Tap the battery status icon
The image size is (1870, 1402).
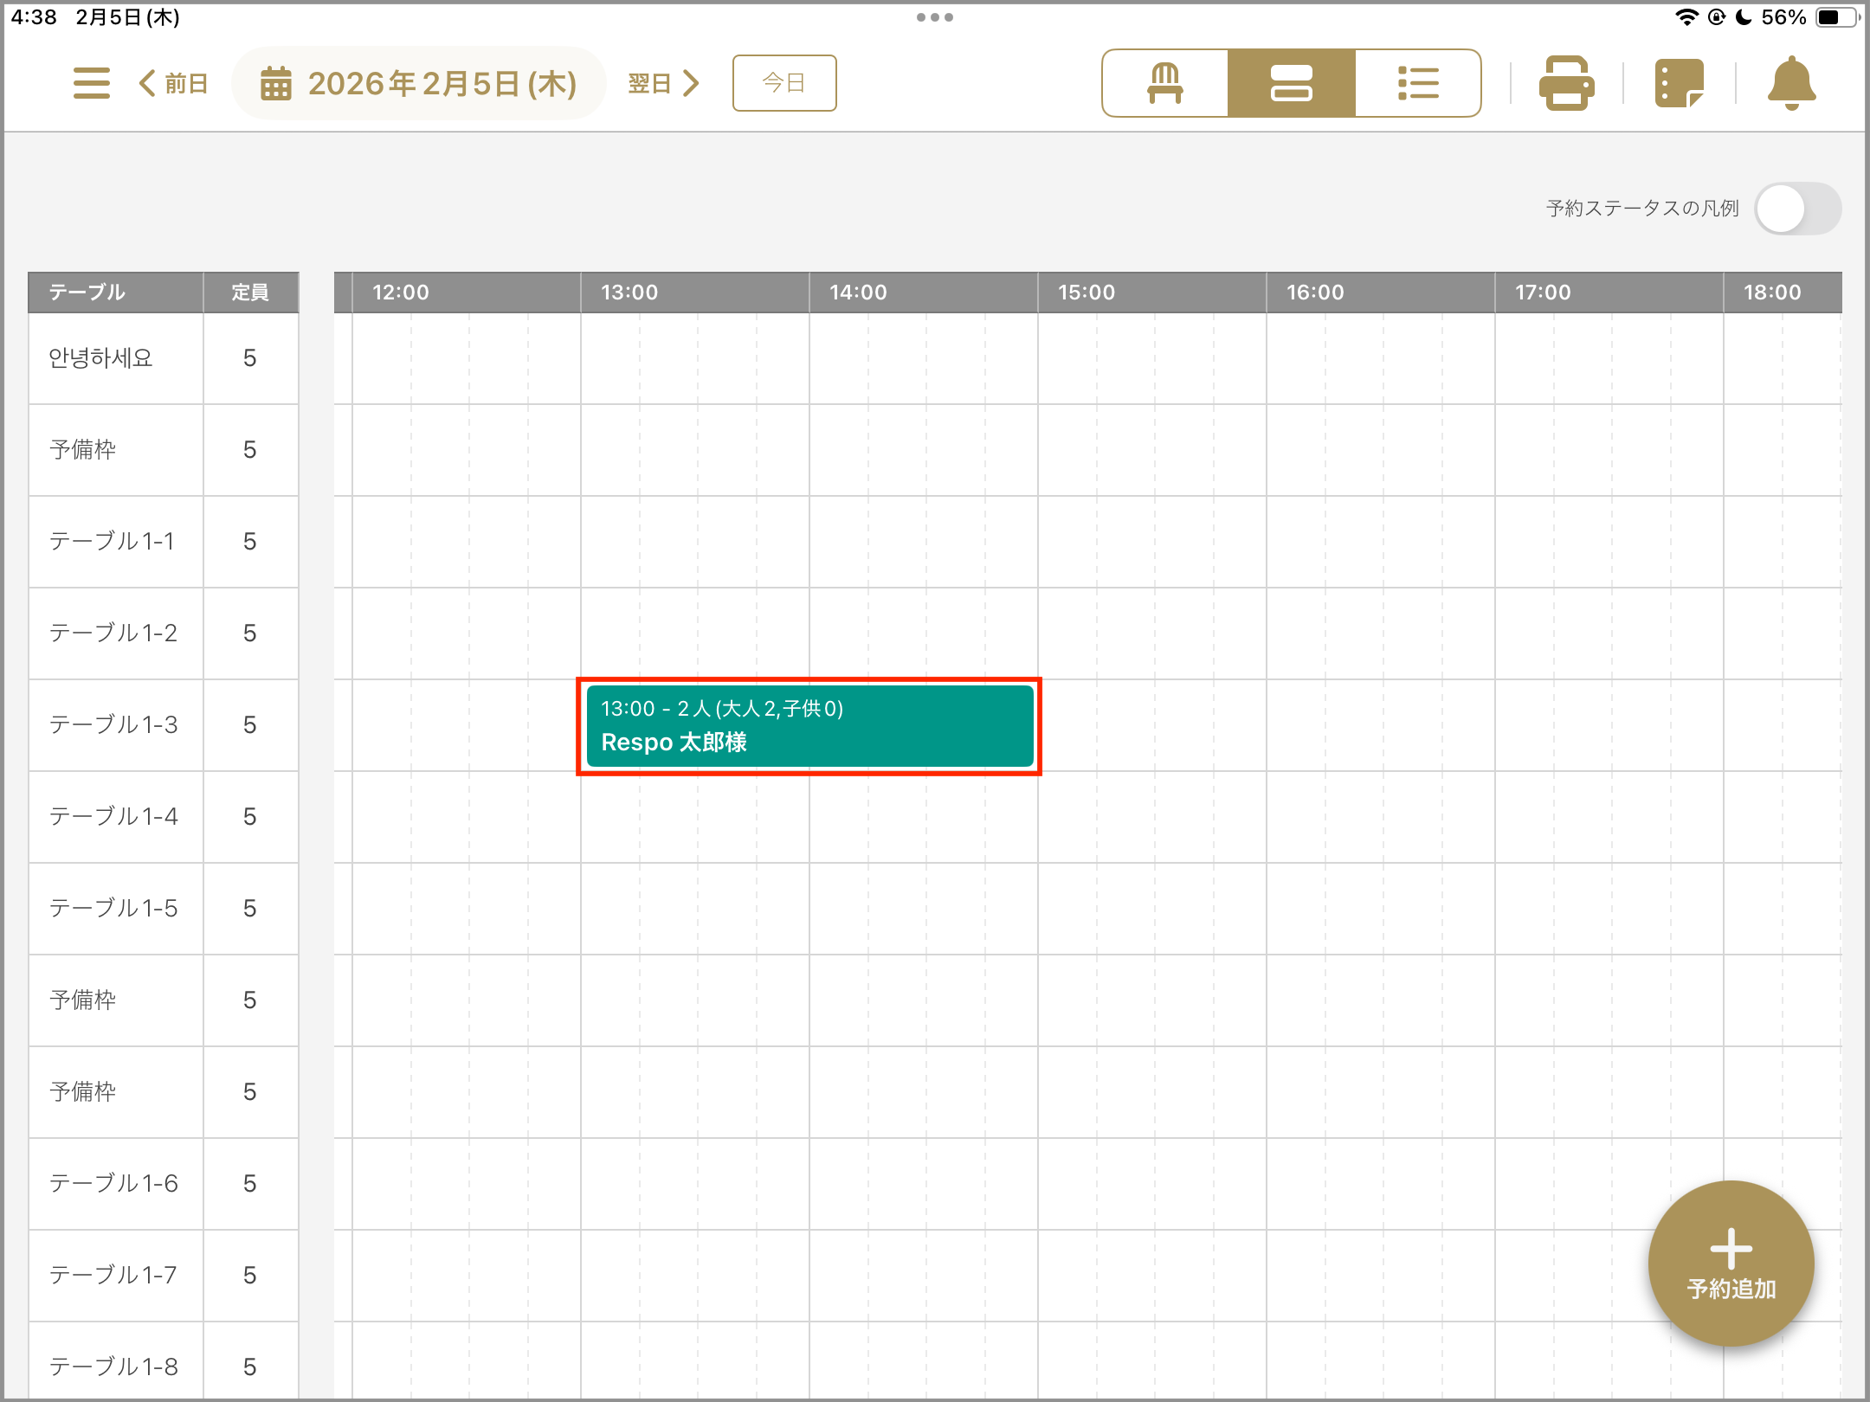1834,17
